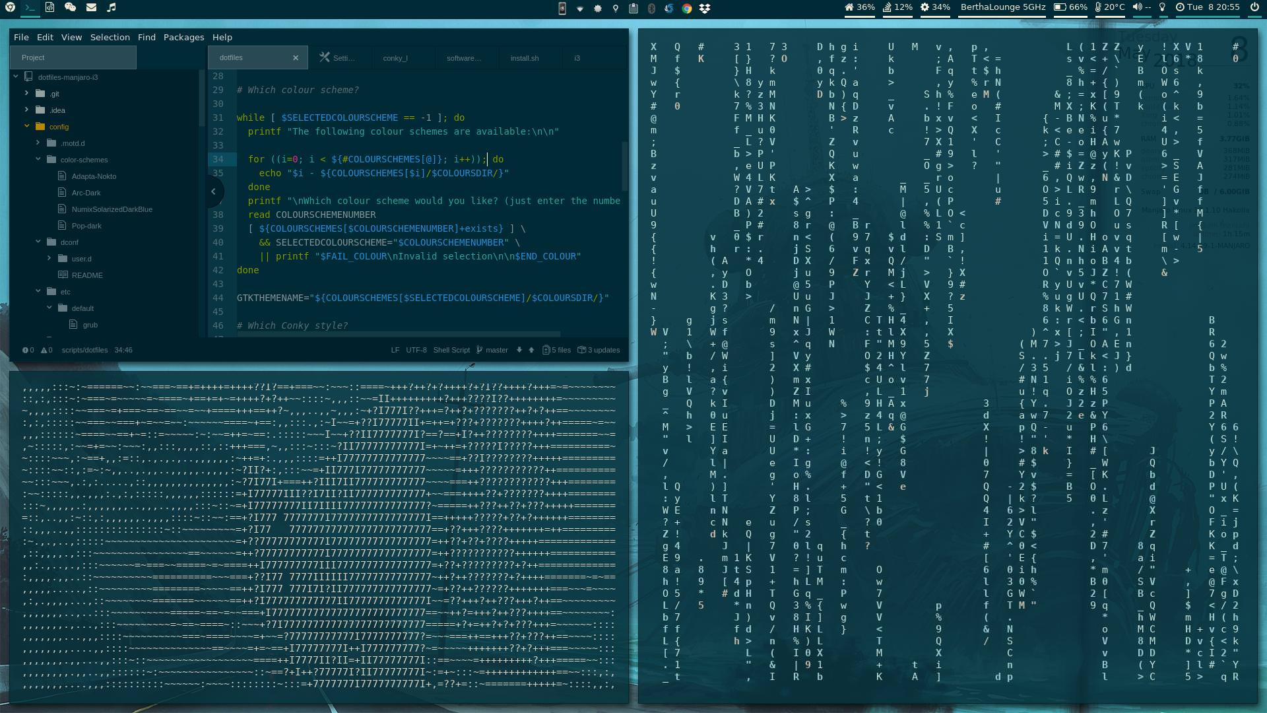The width and height of the screenshot is (1267, 713).
Task: Hide the tree view with the arrow handle
Action: [213, 192]
